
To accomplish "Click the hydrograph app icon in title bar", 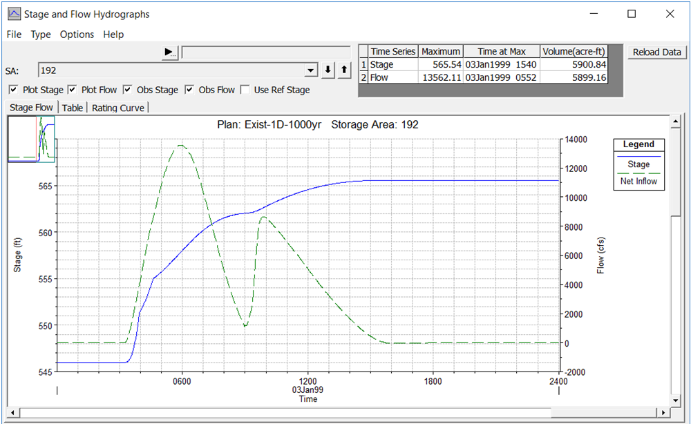I will (13, 14).
